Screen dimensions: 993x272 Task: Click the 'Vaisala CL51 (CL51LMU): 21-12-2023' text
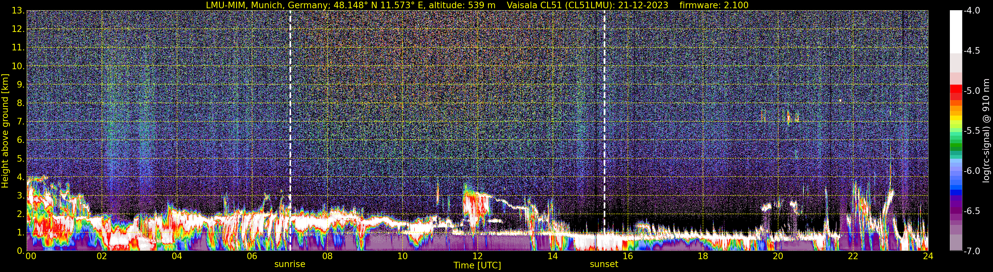pyautogui.click(x=588, y=5)
